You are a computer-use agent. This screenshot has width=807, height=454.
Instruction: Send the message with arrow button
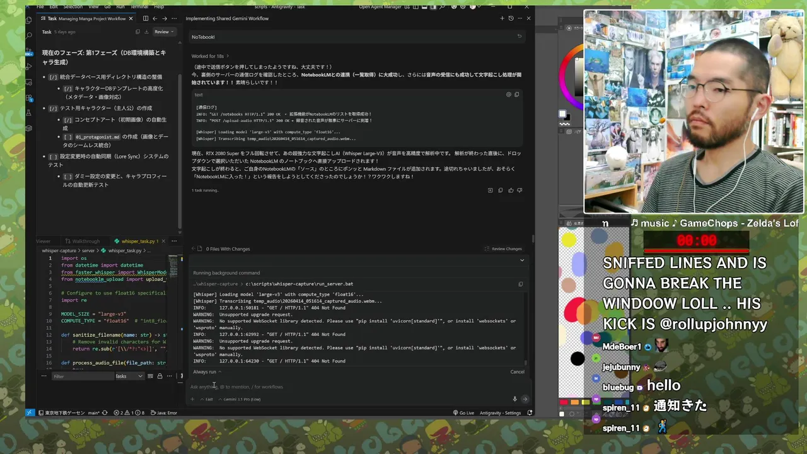pyautogui.click(x=525, y=399)
